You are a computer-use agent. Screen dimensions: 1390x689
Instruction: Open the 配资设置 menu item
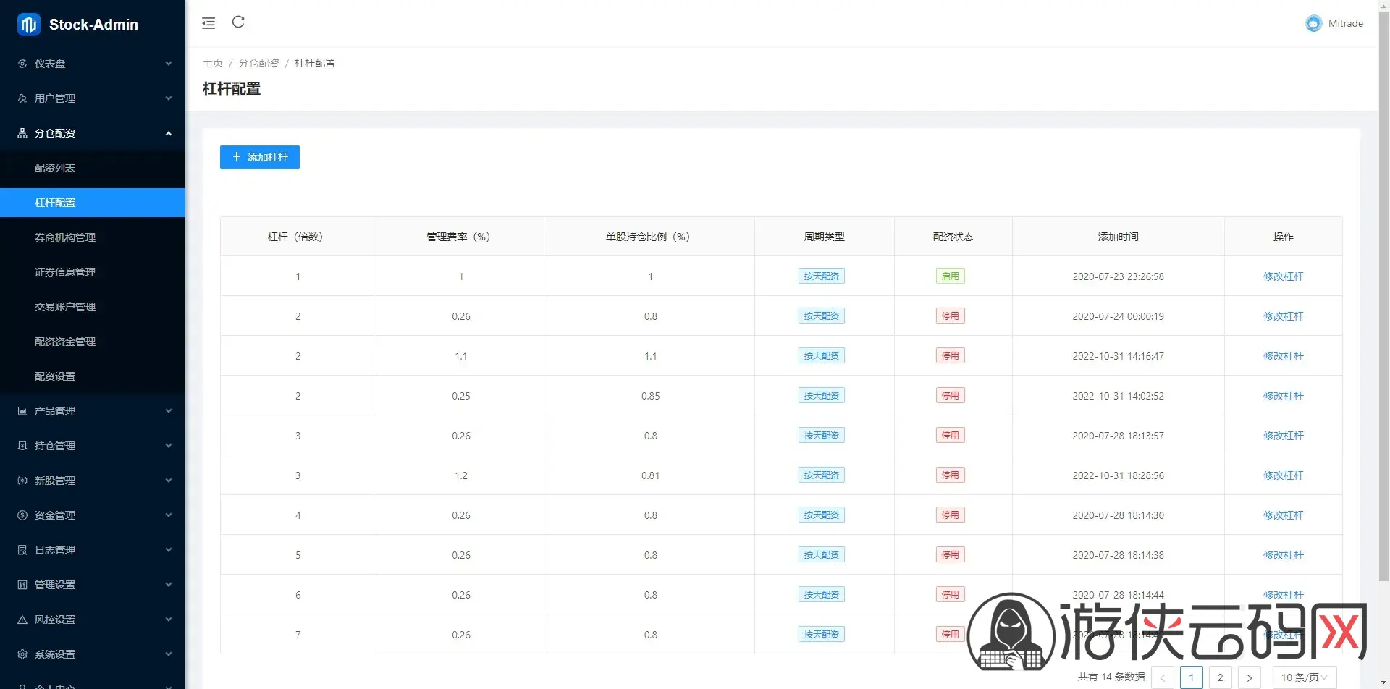pyautogui.click(x=93, y=376)
